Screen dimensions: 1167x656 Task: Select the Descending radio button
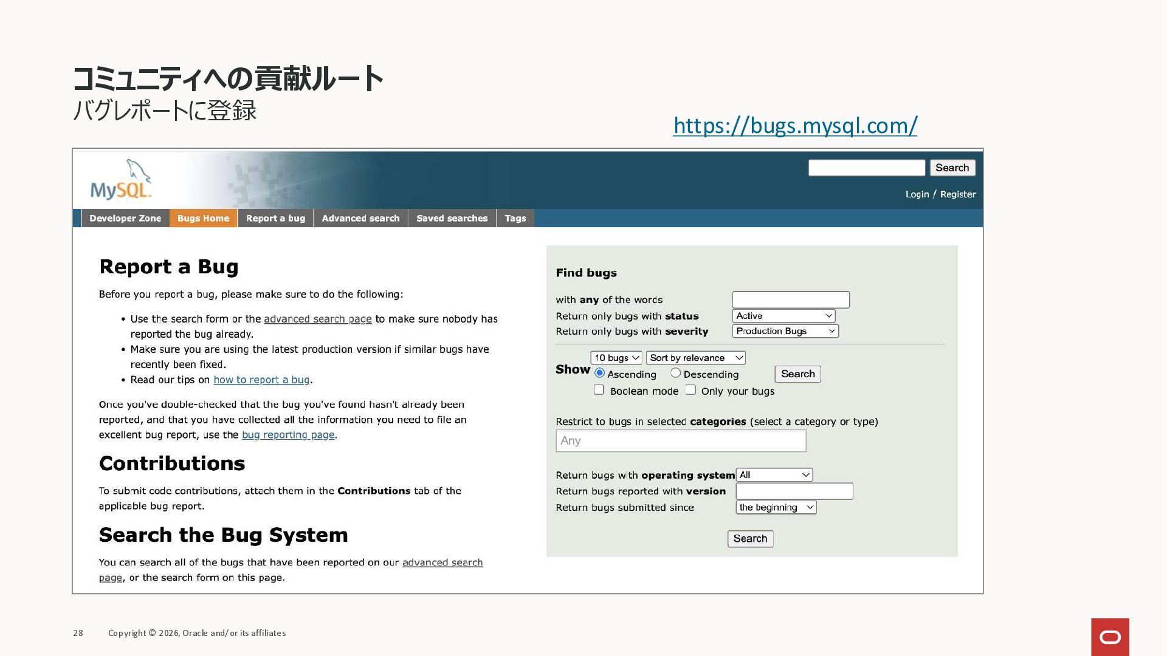tap(675, 373)
